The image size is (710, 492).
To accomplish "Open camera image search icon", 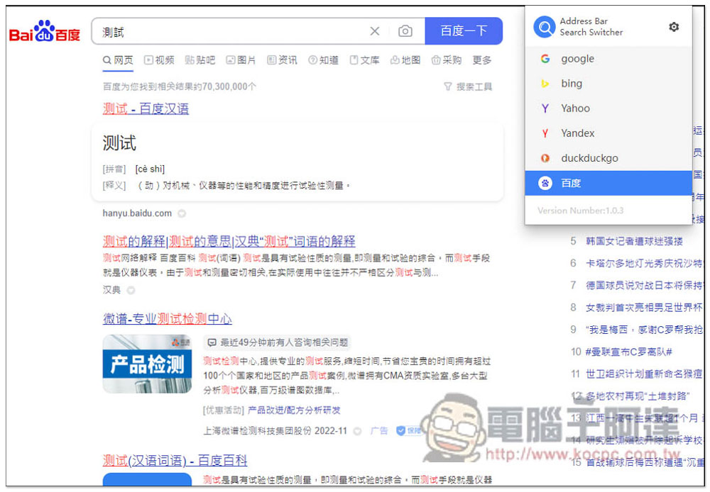I will pos(405,31).
